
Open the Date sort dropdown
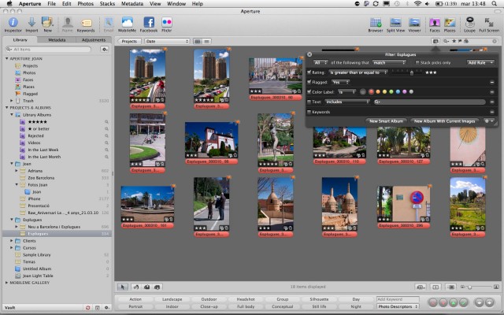point(167,41)
